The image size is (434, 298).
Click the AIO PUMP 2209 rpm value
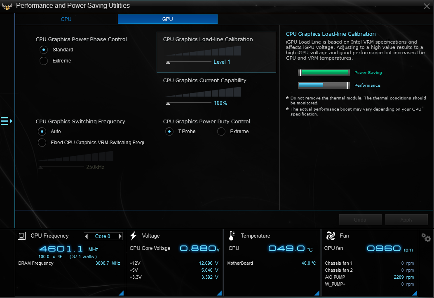pyautogui.click(x=404, y=277)
